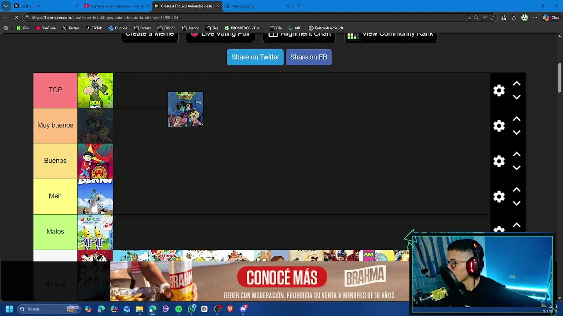Click the Malos green tier label
563x316 pixels.
pos(55,232)
